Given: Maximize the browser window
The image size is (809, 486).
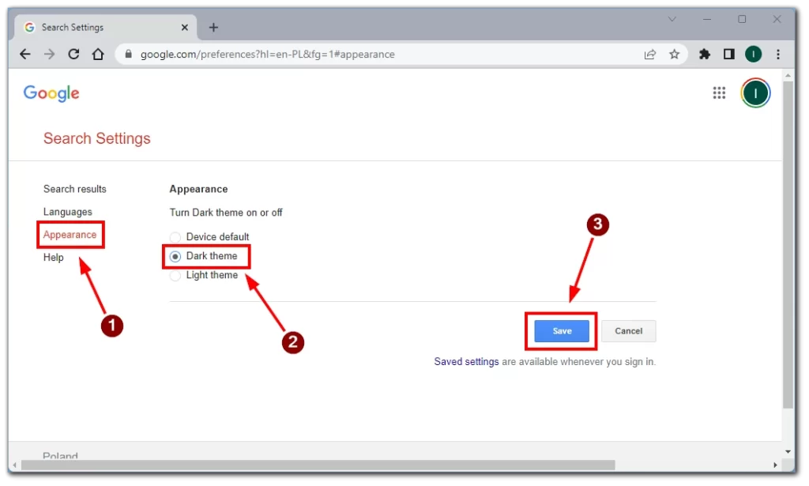Looking at the screenshot, I should click(742, 20).
